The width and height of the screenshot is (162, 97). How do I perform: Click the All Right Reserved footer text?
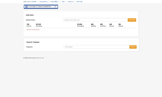pyautogui.click(x=34, y=58)
